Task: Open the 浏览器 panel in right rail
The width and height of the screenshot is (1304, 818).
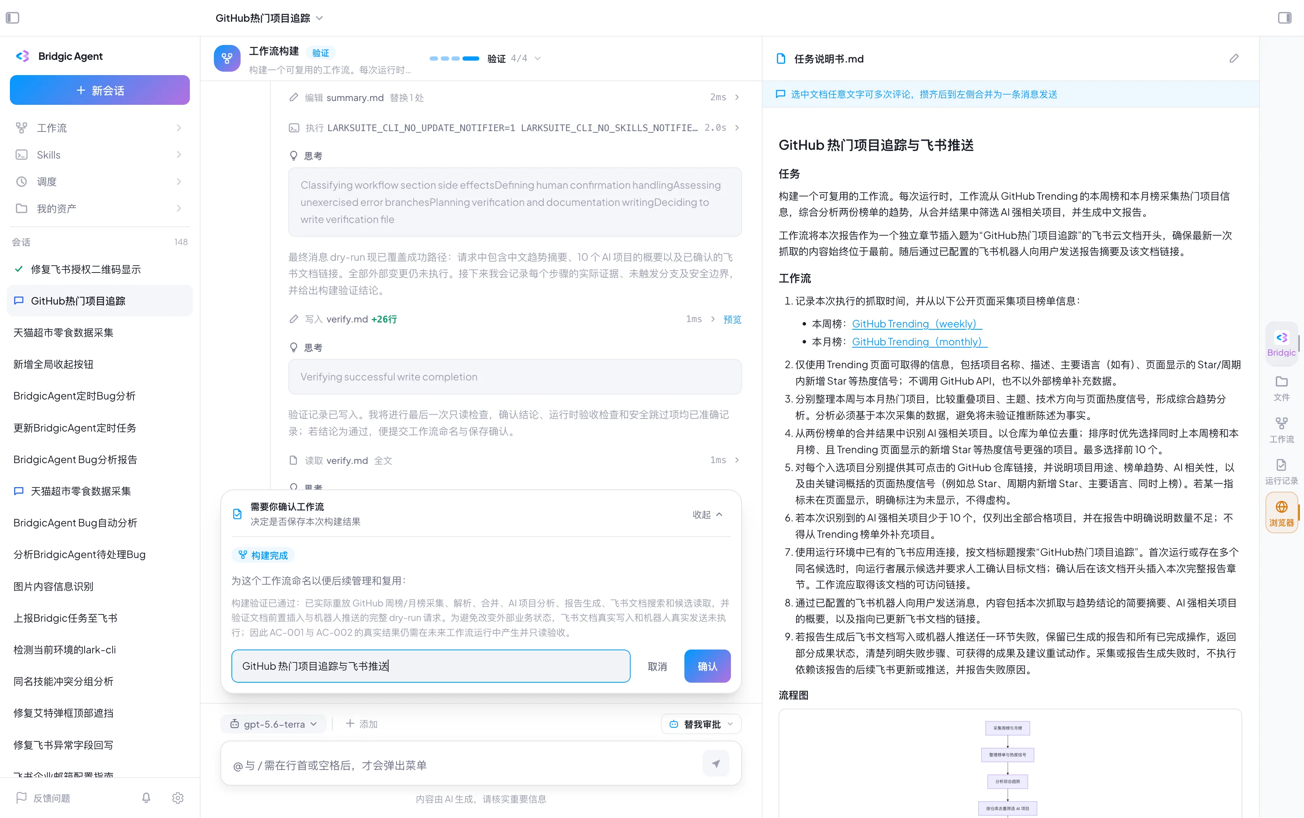Action: pyautogui.click(x=1281, y=513)
